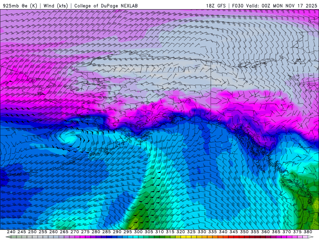The width and height of the screenshot is (319, 239).
Task: Click the 290 value on color scale
Action: [x=117, y=232]
